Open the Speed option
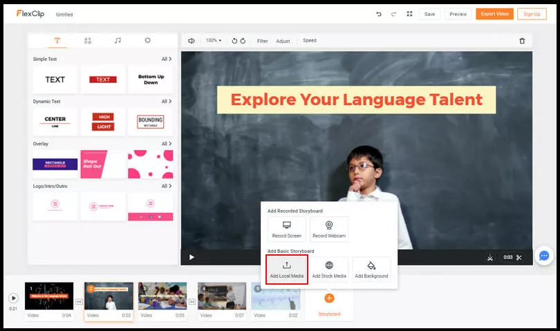This screenshot has height=331, width=560. point(310,40)
